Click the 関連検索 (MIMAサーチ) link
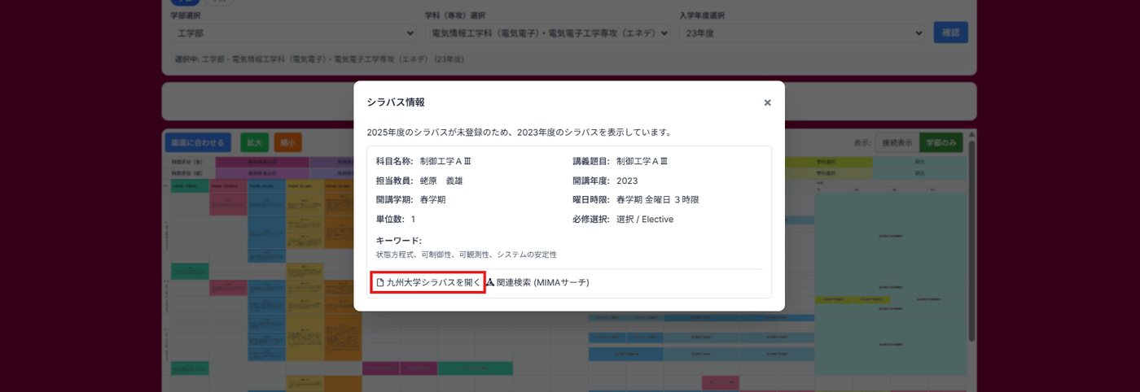The image size is (1140, 392). click(x=537, y=282)
